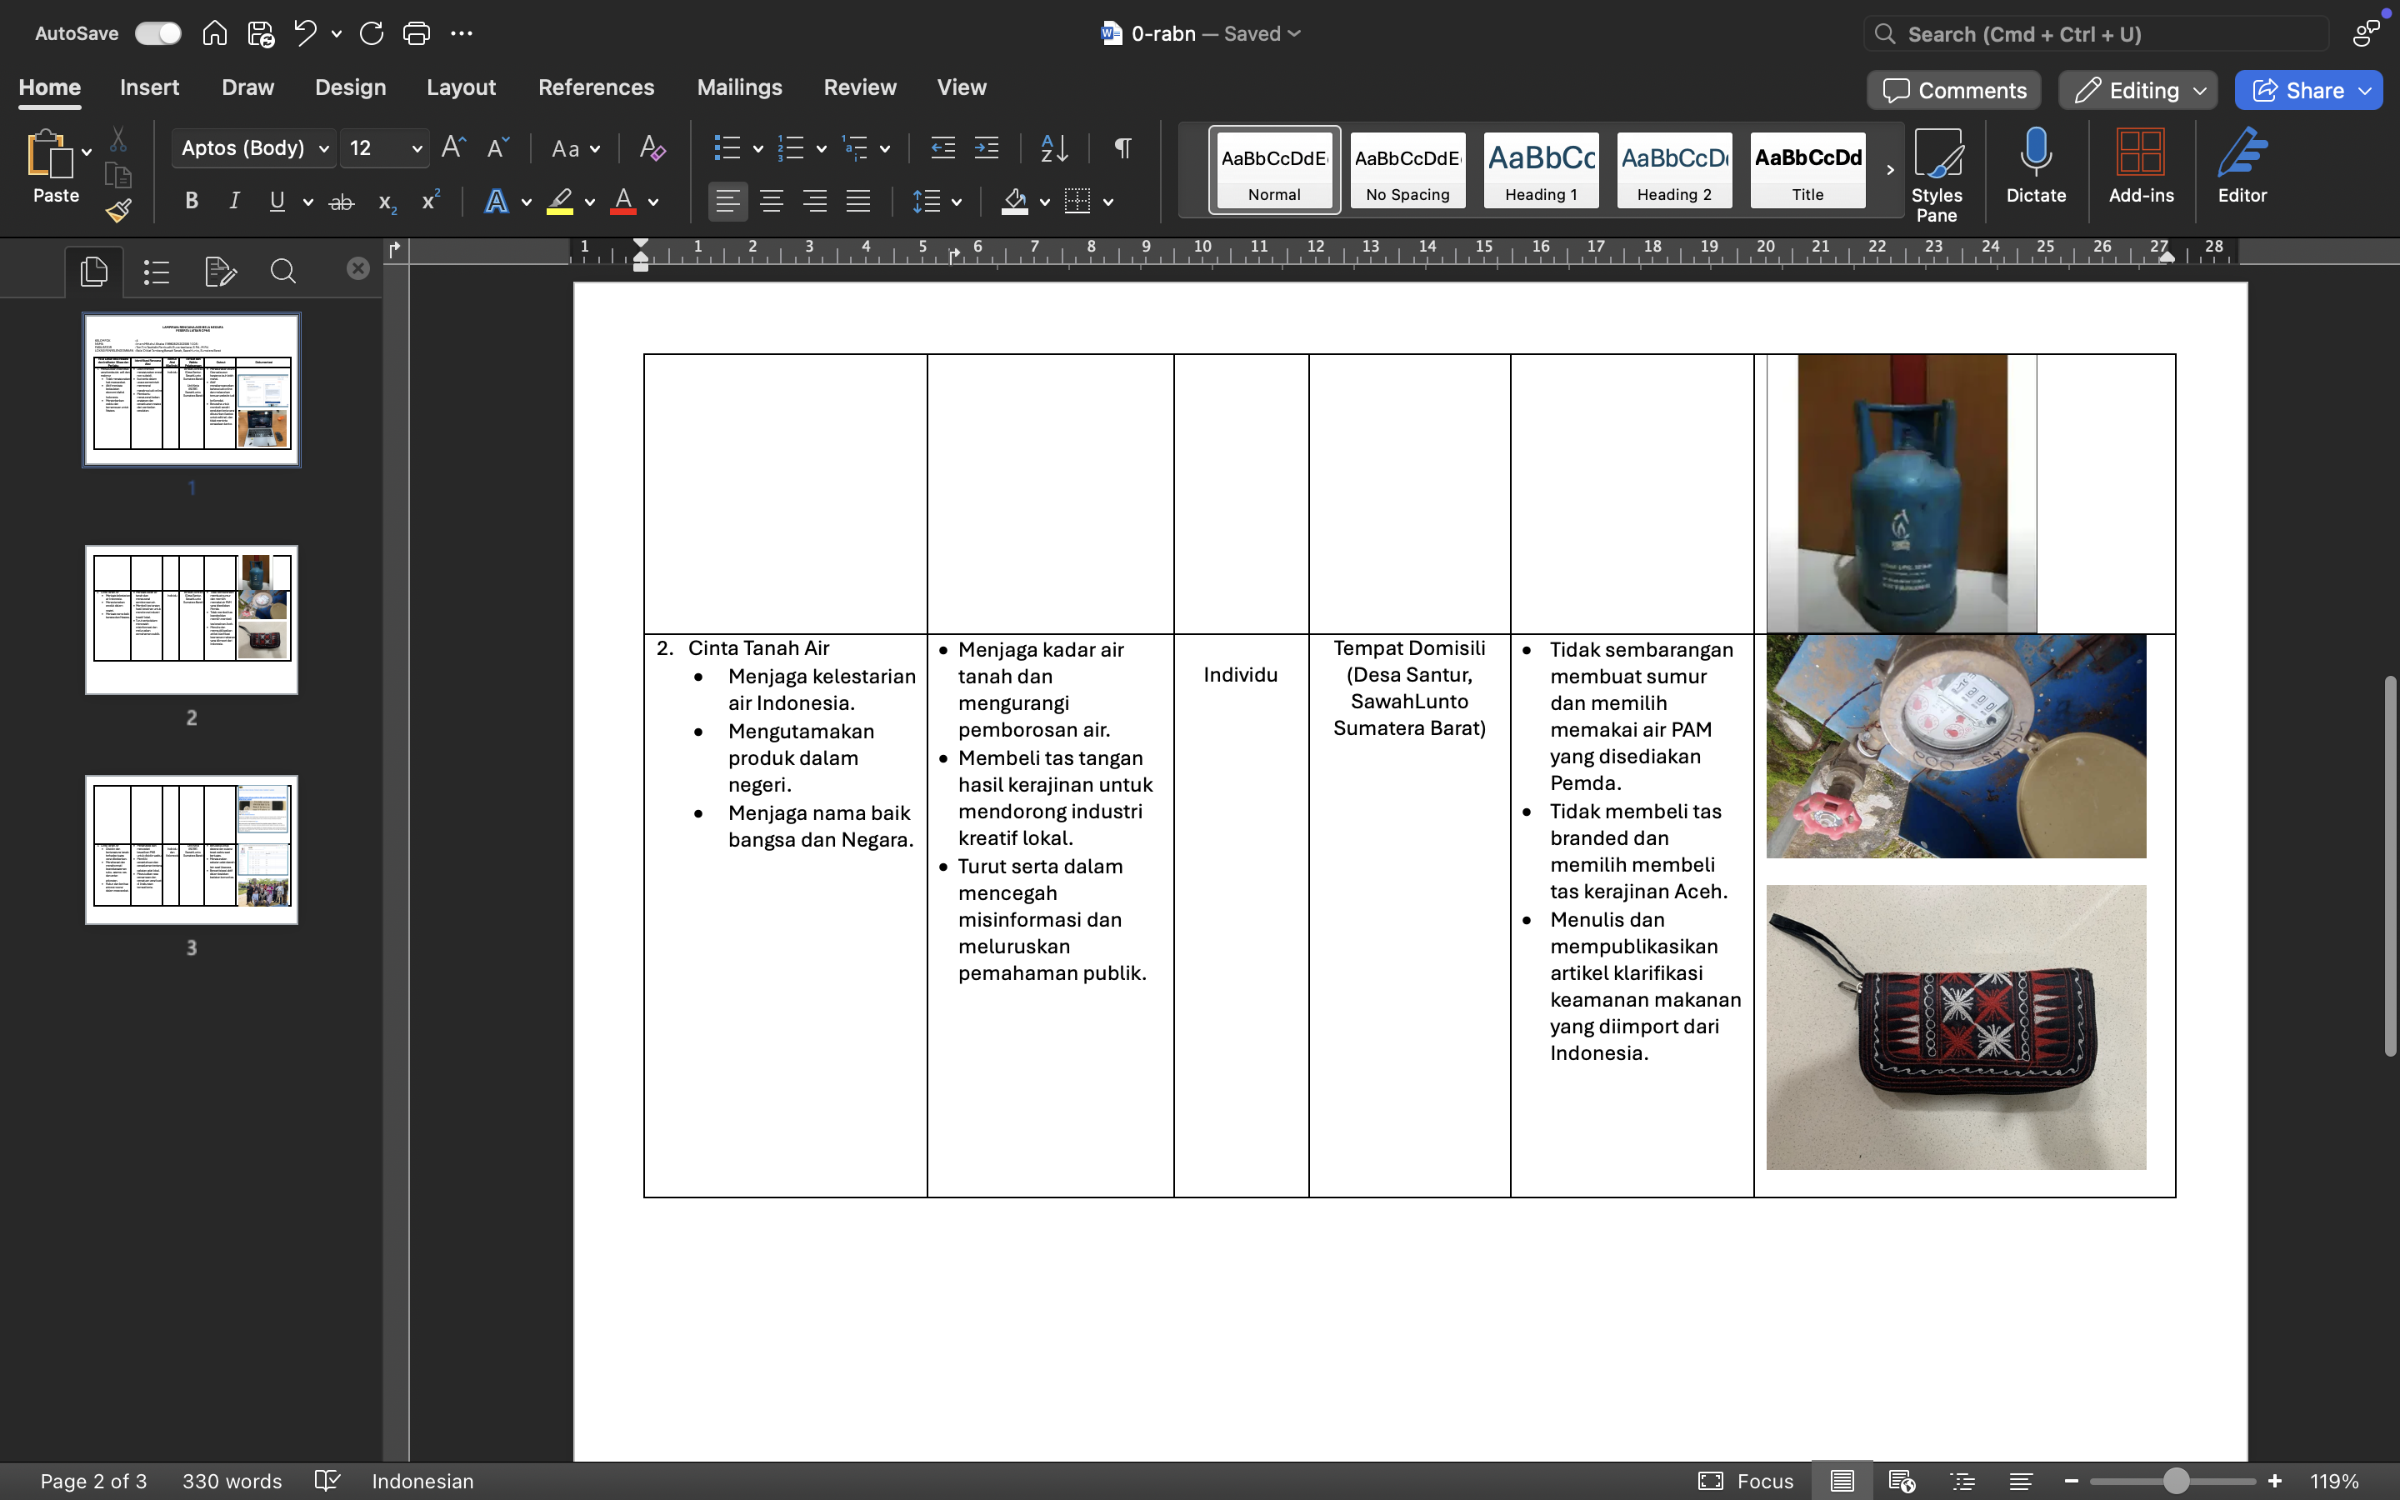Show paragraph marks with pilcrow icon
Viewport: 2400px width, 1500px height.
tap(1122, 149)
